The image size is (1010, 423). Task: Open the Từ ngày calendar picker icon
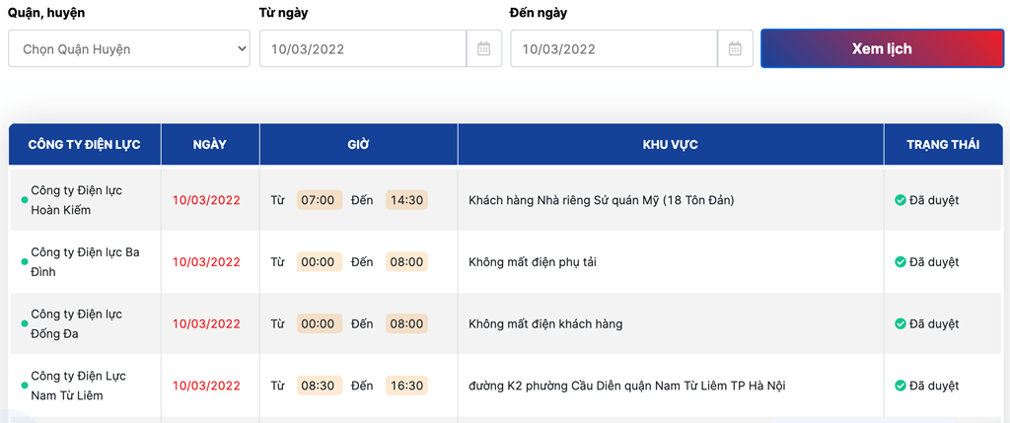[x=483, y=48]
